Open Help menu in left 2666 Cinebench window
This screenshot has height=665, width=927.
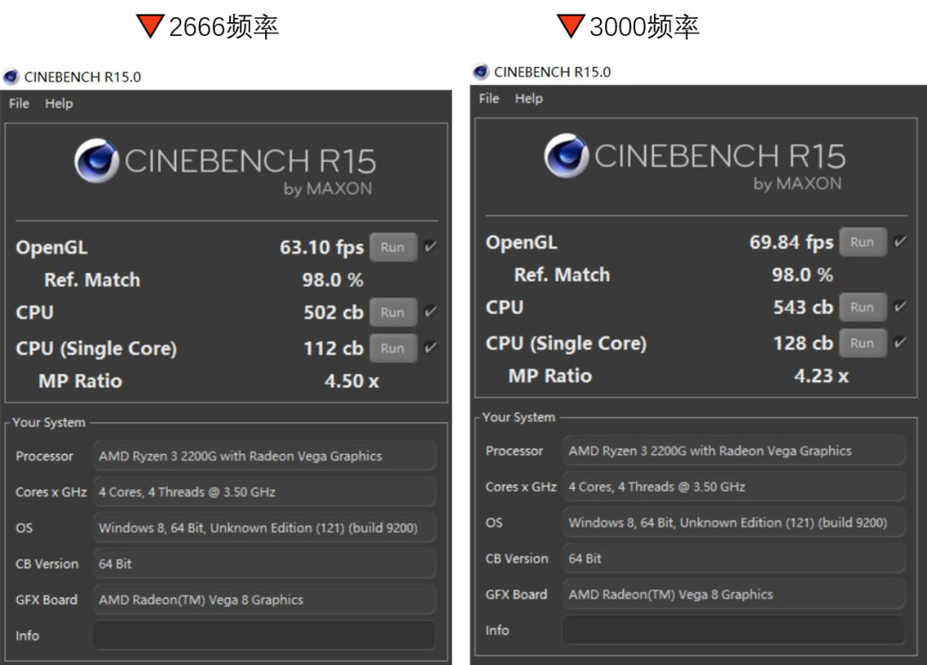point(59,104)
